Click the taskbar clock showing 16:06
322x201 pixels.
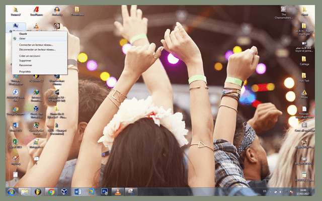click(303, 191)
